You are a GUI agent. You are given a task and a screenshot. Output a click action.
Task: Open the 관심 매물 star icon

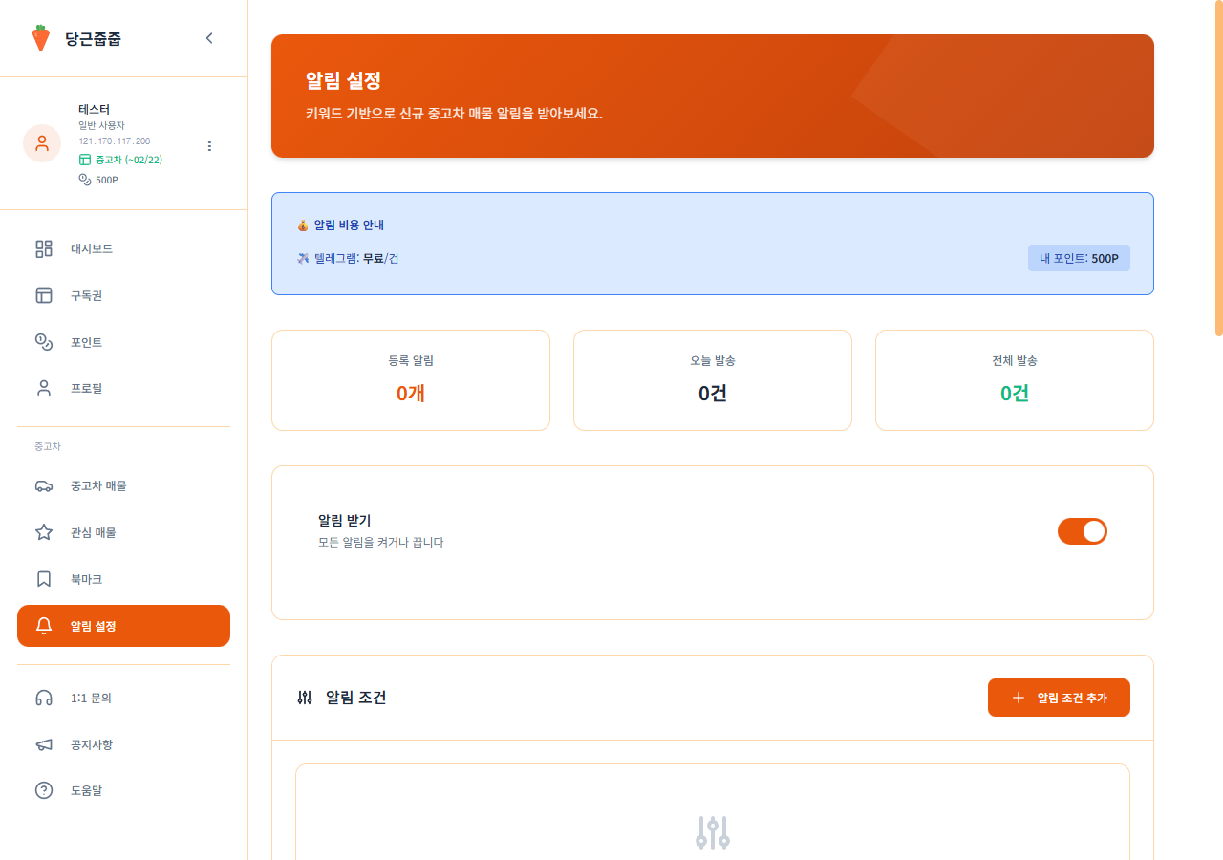click(43, 532)
